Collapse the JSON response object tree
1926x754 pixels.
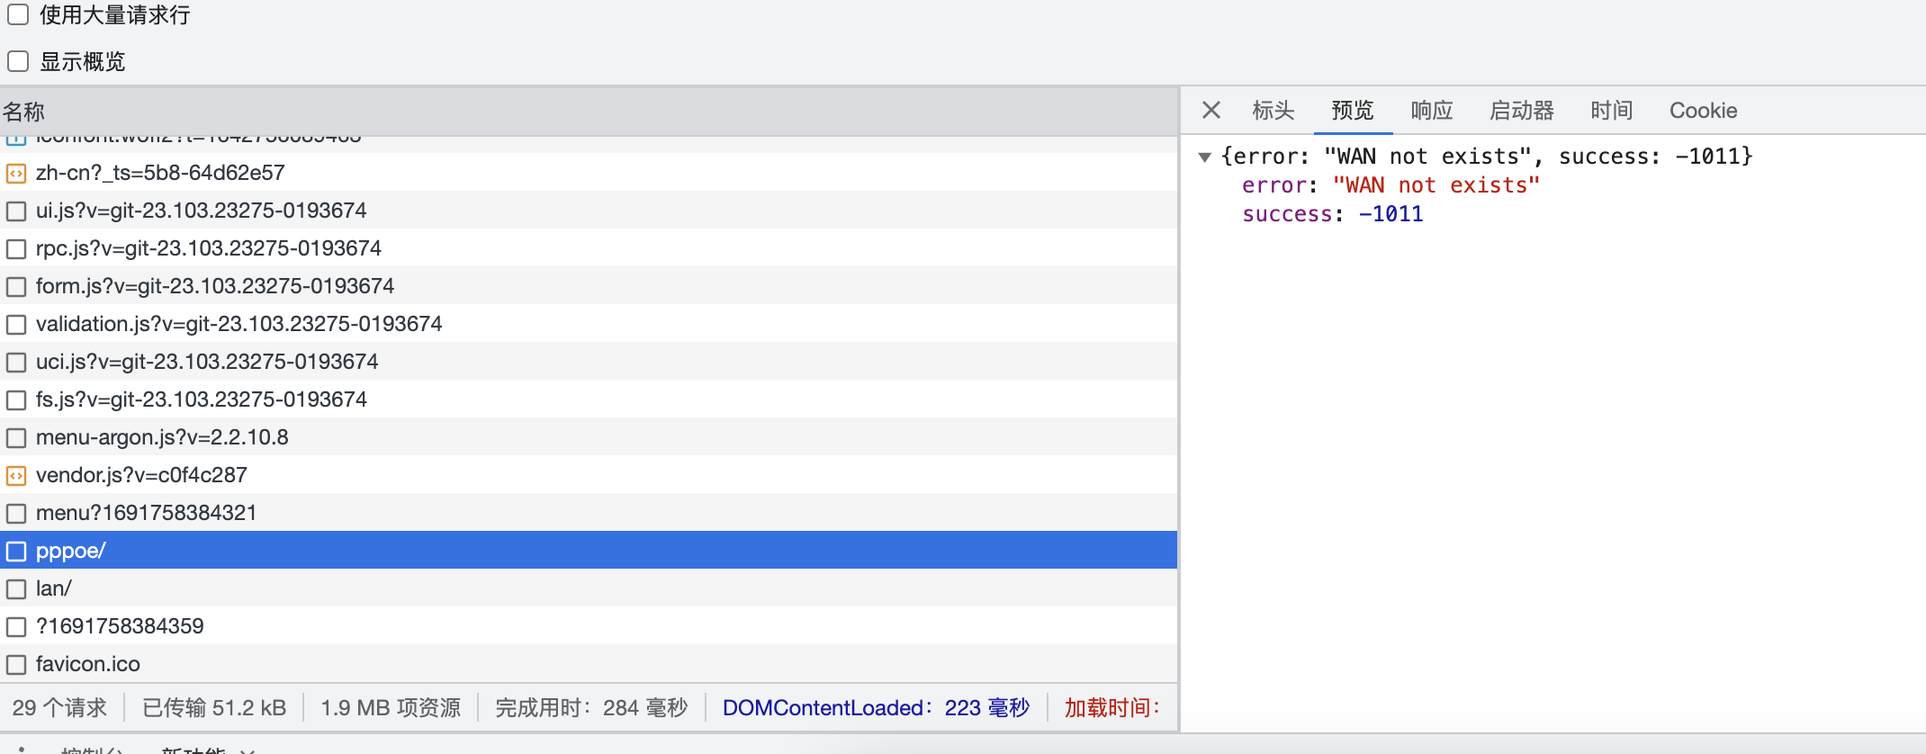(1204, 157)
